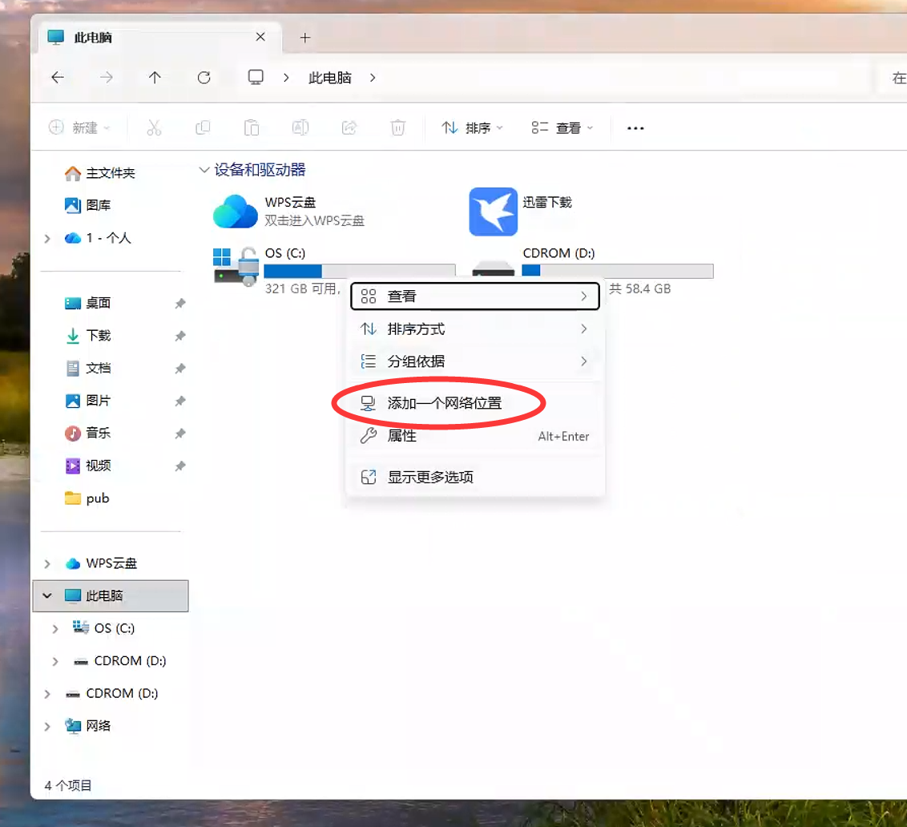This screenshot has width=907, height=827.
Task: Open the 排序 sort dropdown
Action: point(473,128)
